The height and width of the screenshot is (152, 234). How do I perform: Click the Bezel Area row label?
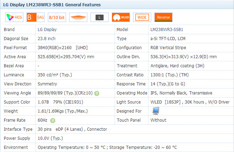(14, 66)
